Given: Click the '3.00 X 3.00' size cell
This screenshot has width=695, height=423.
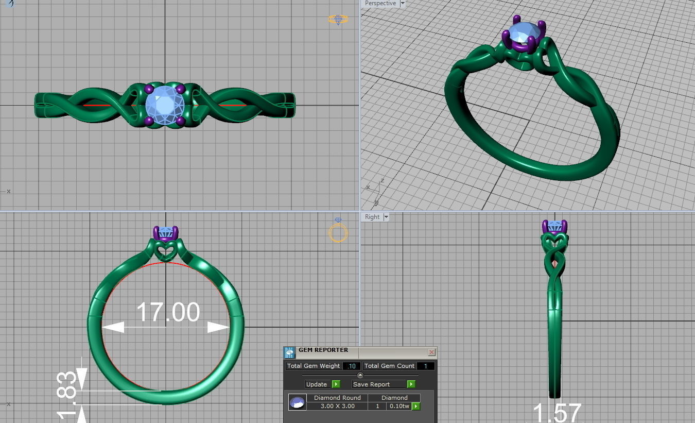Looking at the screenshot, I should 337,407.
